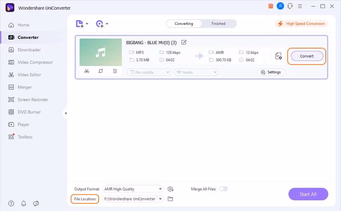Click the Start All button

tap(308, 194)
